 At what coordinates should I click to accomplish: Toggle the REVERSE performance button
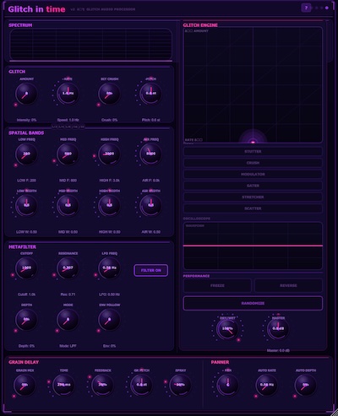coord(288,285)
